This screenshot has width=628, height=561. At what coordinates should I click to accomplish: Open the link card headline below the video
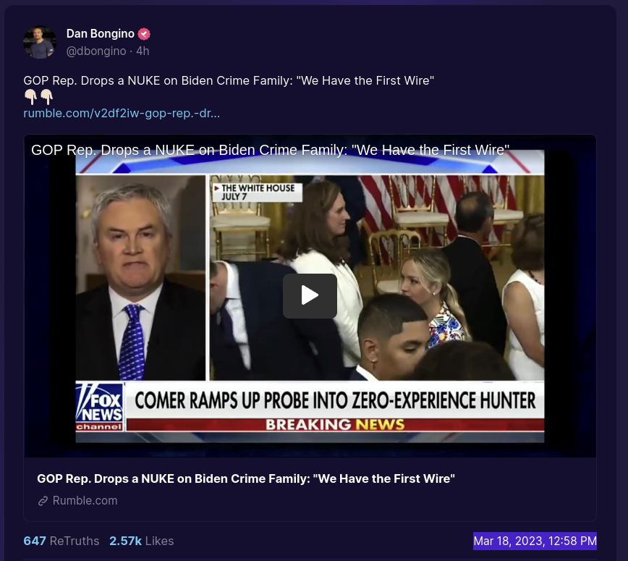point(246,478)
